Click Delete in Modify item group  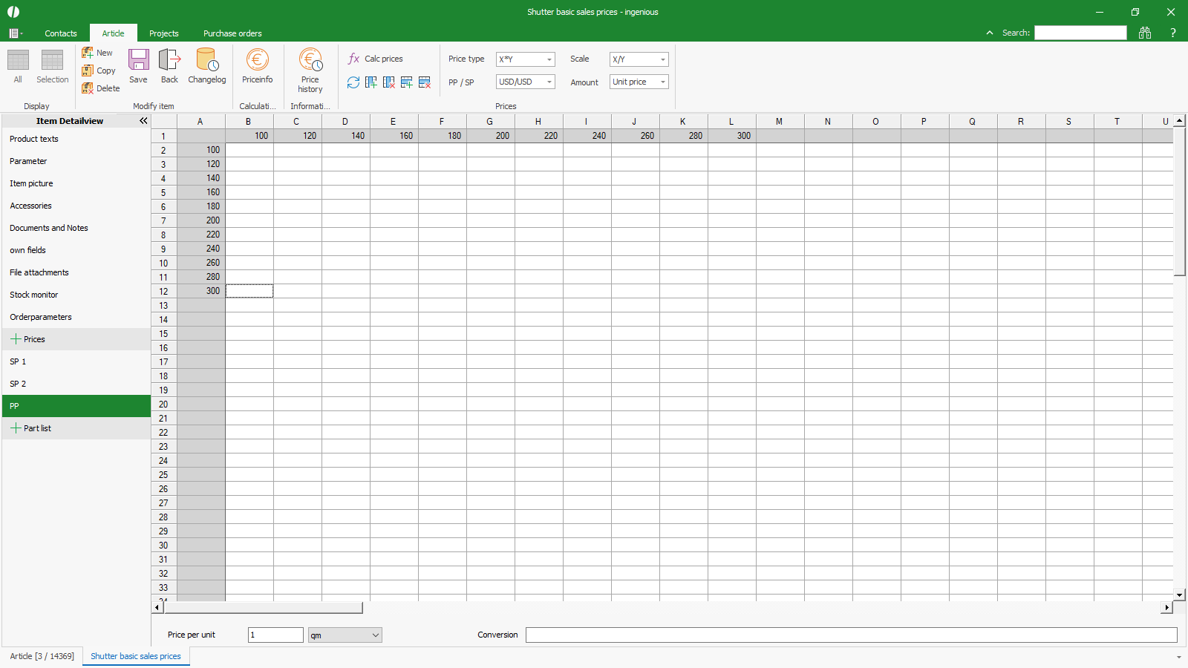(x=100, y=88)
